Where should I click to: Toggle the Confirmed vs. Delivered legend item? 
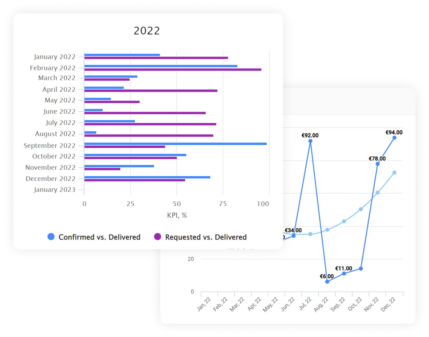click(x=94, y=237)
